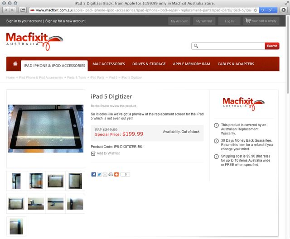
Task: Tick the Add to Wishlist checkbox icon
Action: coord(93,153)
